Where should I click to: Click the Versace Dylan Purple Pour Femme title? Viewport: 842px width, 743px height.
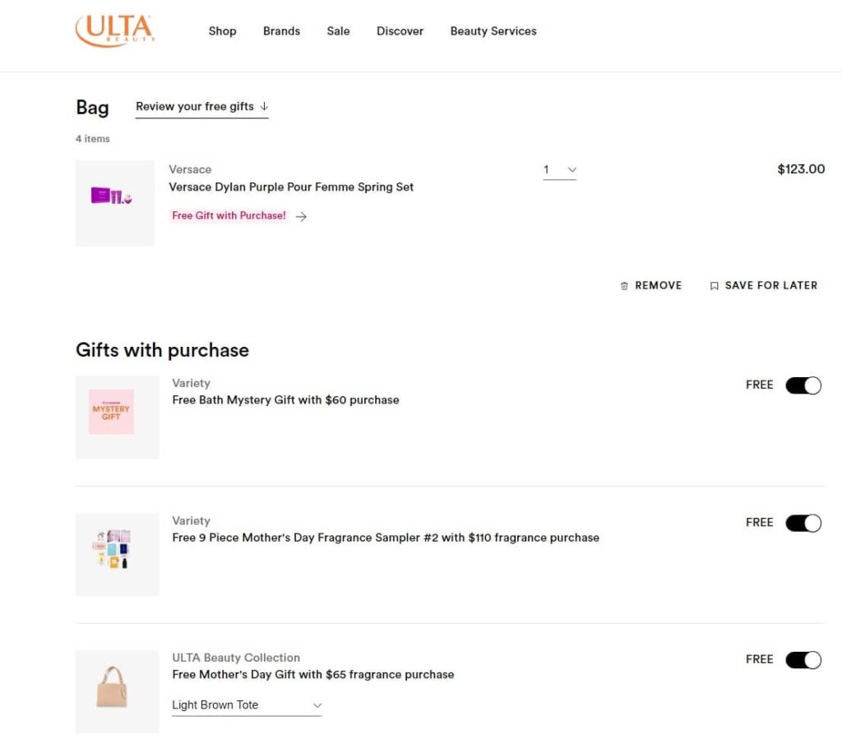pos(291,187)
